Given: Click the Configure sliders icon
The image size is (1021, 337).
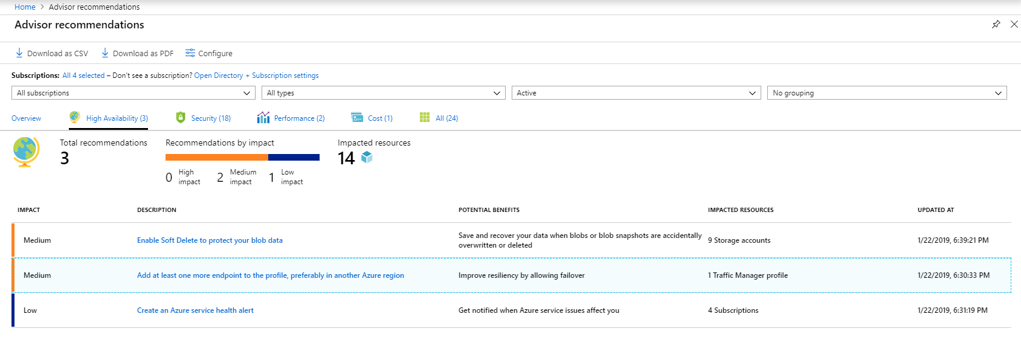Looking at the screenshot, I should 190,53.
